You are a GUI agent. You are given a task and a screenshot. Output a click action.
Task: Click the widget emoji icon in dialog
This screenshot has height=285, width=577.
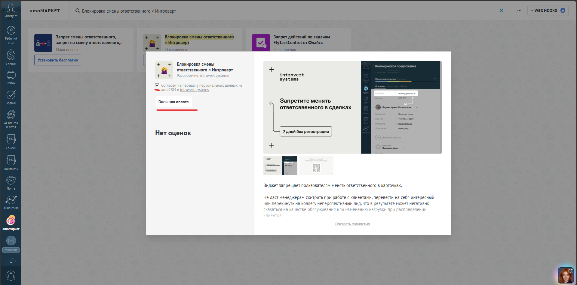(x=164, y=70)
